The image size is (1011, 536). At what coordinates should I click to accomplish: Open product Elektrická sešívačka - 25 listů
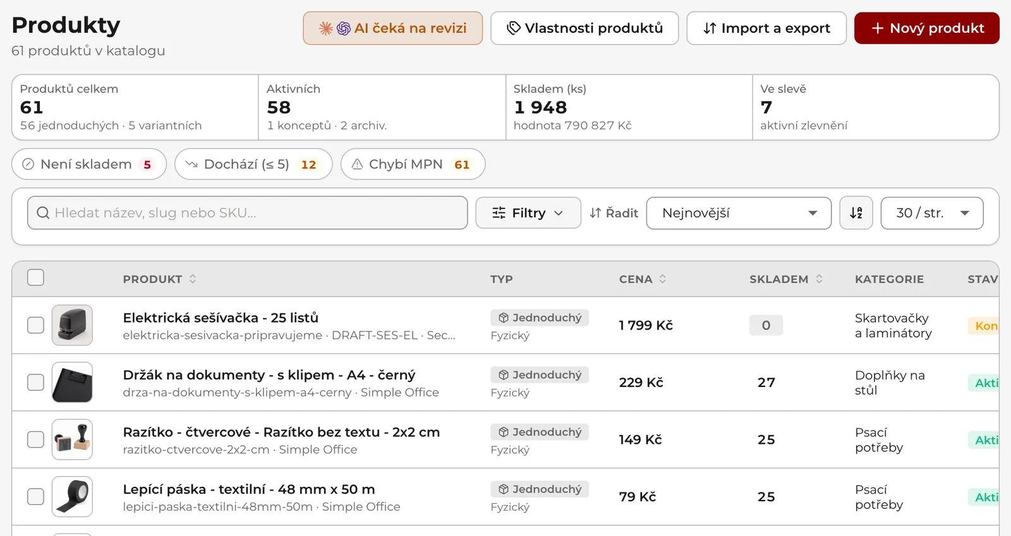tap(221, 318)
